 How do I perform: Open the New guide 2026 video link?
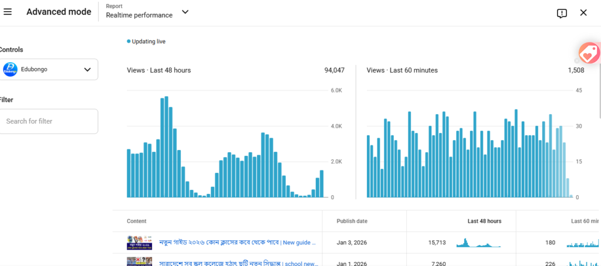(238, 243)
